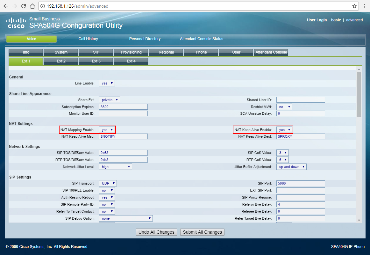This screenshot has width=370, height=255.
Task: Click the NAT Keep Alive Msg field
Action: (x=124, y=136)
